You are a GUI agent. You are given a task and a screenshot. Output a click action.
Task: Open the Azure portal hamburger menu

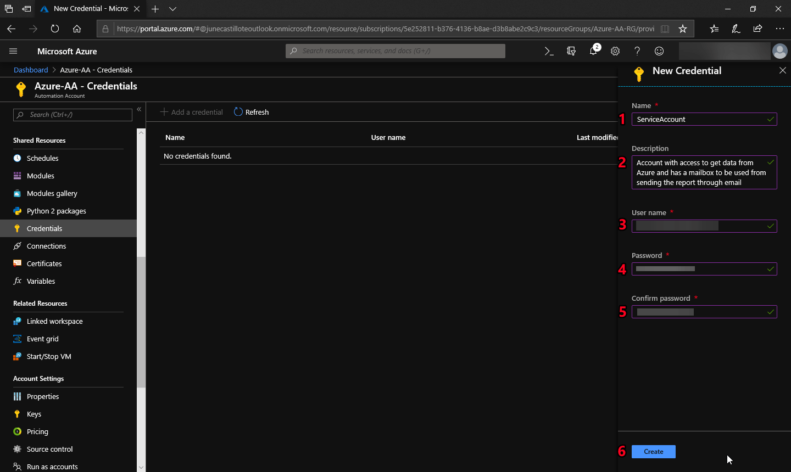tap(13, 51)
